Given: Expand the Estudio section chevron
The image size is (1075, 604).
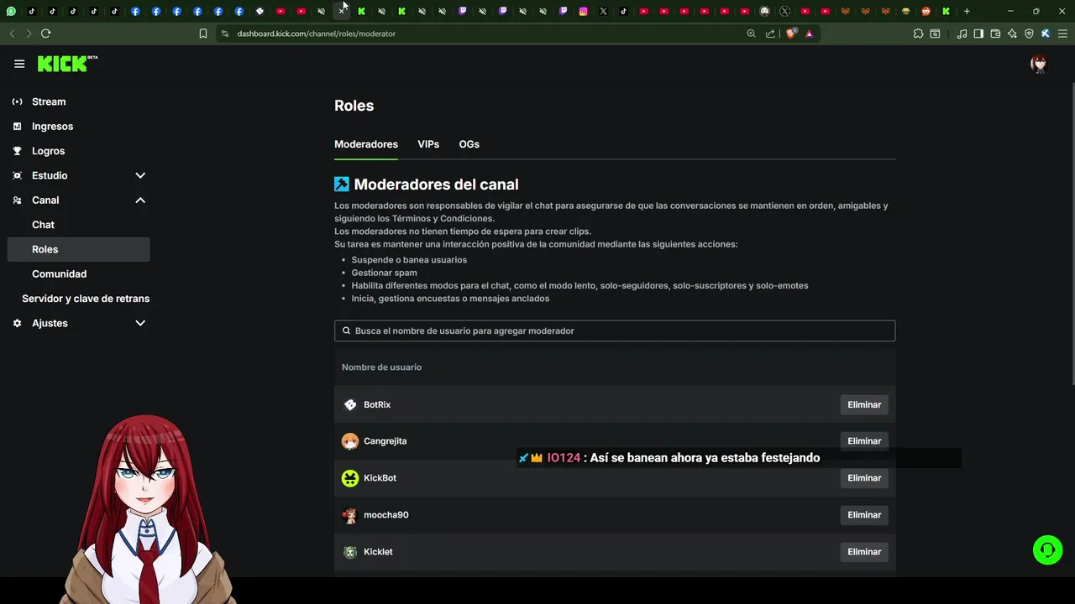Looking at the screenshot, I should coord(140,175).
